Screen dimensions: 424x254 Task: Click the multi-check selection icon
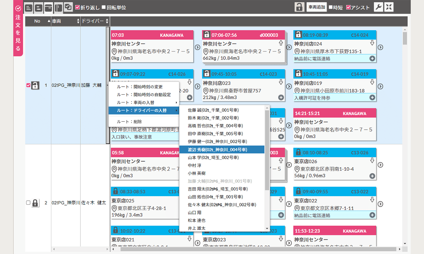69,7
